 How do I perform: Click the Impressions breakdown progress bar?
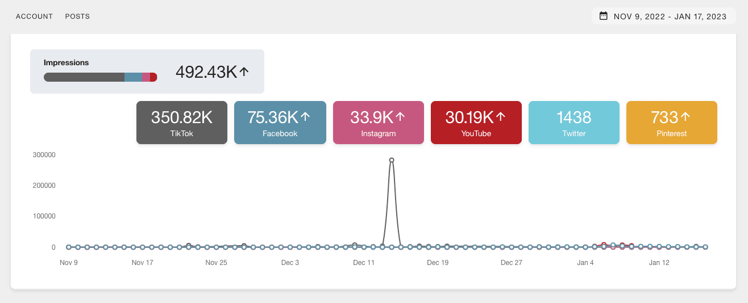[x=101, y=77]
